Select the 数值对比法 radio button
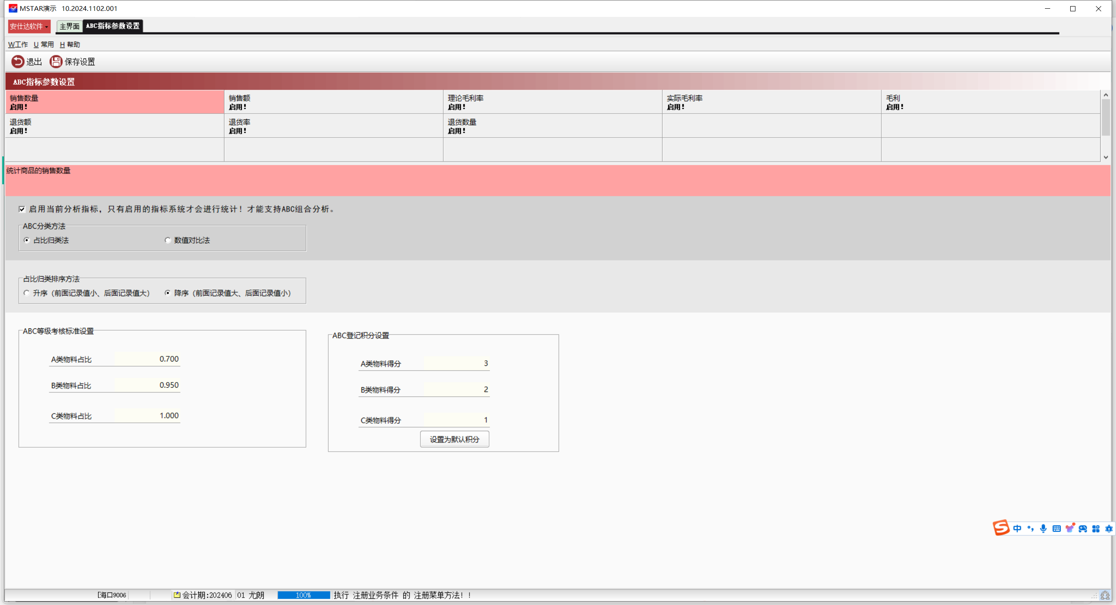The image size is (1116, 605). (168, 240)
